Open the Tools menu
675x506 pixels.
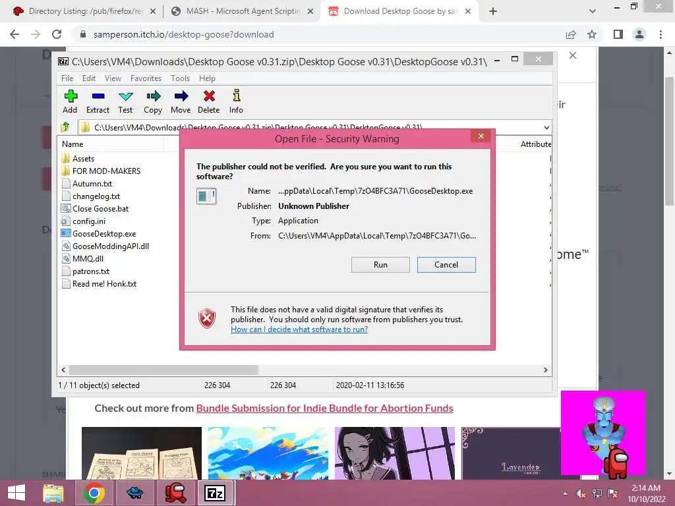(x=180, y=78)
